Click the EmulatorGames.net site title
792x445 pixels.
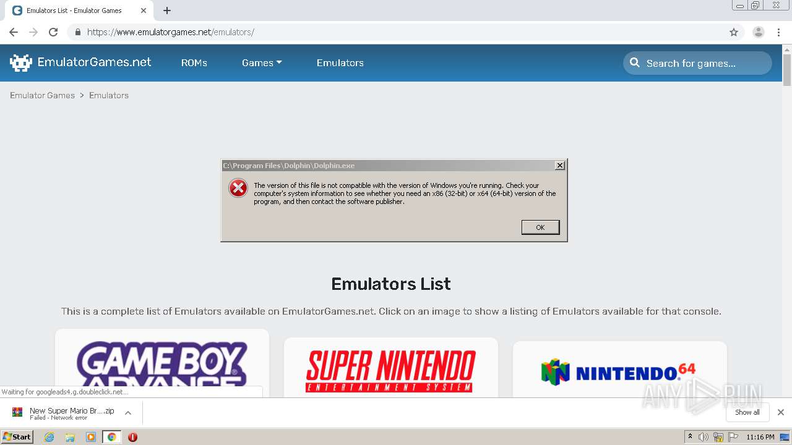coord(94,62)
